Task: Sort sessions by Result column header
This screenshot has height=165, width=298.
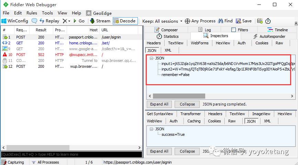Action: coord(41,30)
